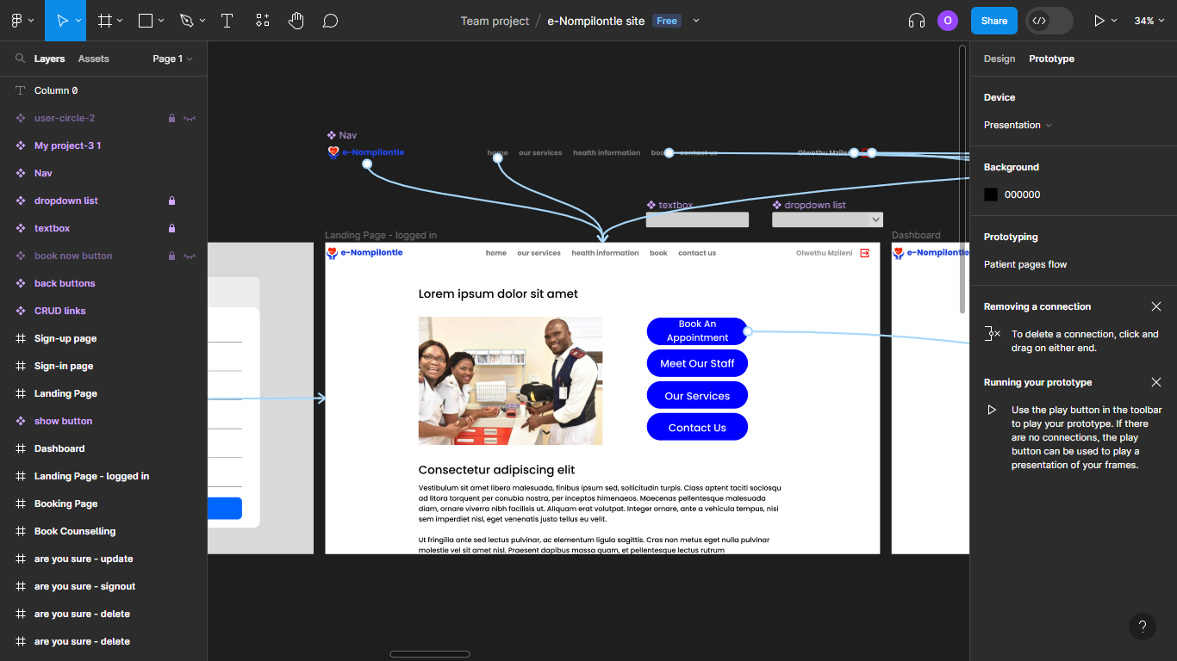Click the Share button
This screenshot has width=1177, height=661.
994,21
